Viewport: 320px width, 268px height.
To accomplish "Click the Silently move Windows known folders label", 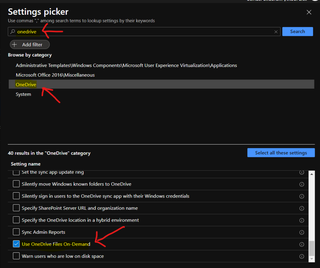I will [77, 184].
